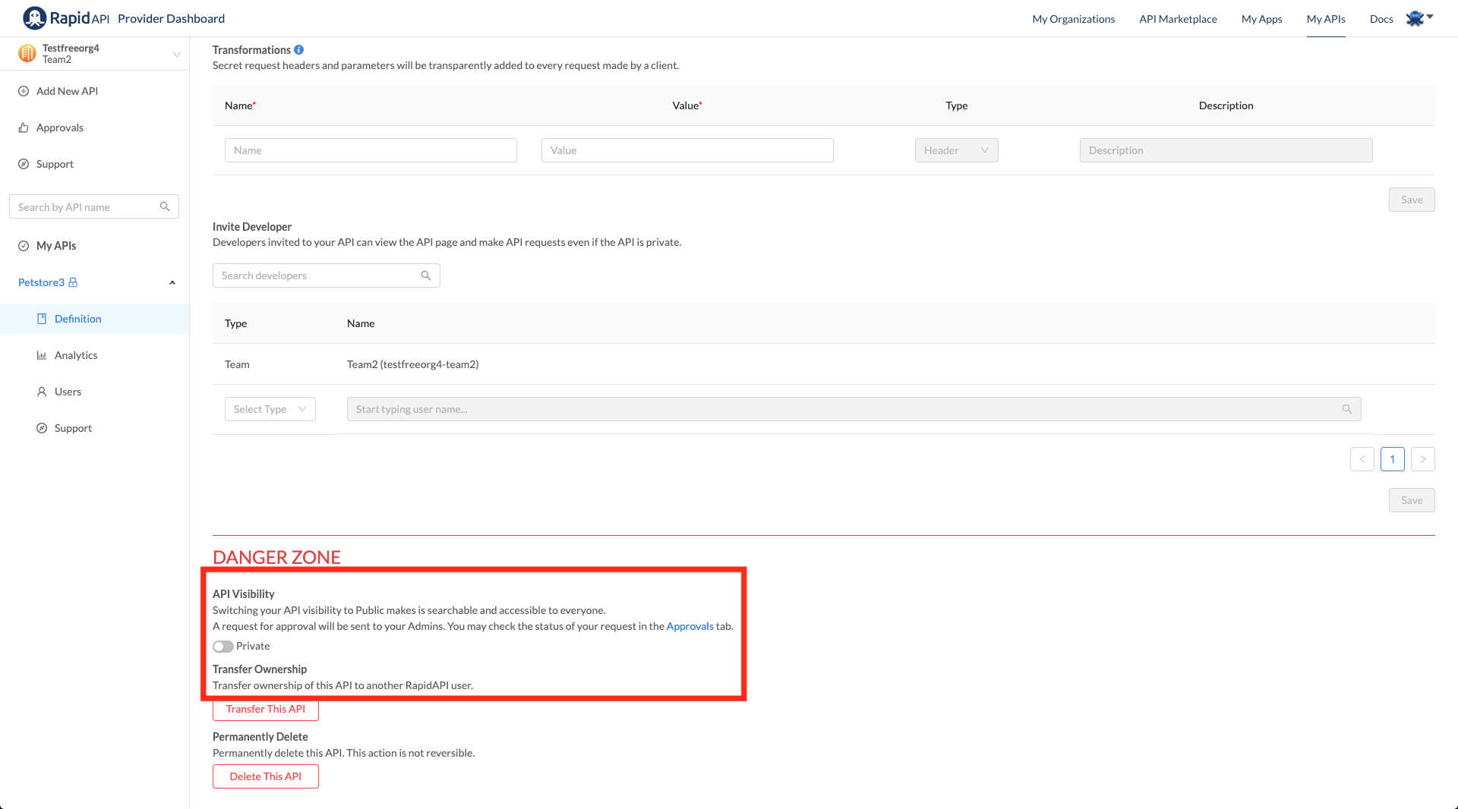Click the DANGER ZONE heading
1458x809 pixels.
pyautogui.click(x=276, y=557)
